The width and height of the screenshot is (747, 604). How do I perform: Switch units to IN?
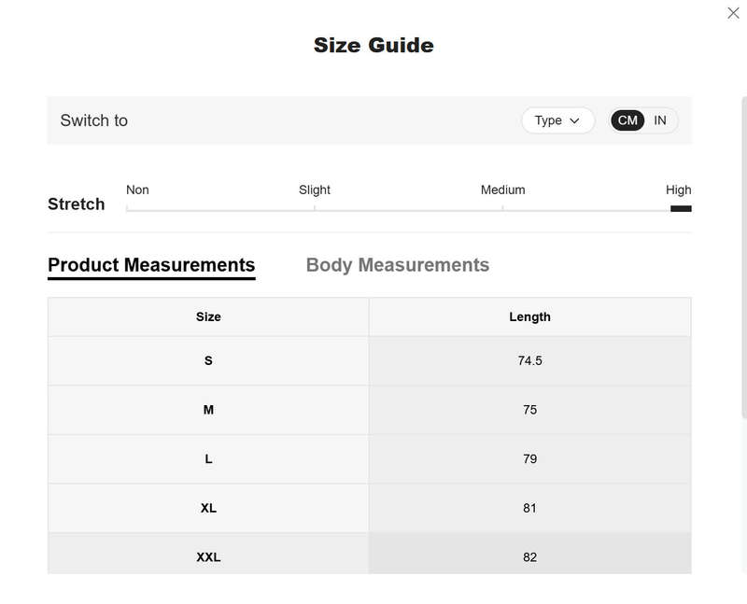click(660, 120)
